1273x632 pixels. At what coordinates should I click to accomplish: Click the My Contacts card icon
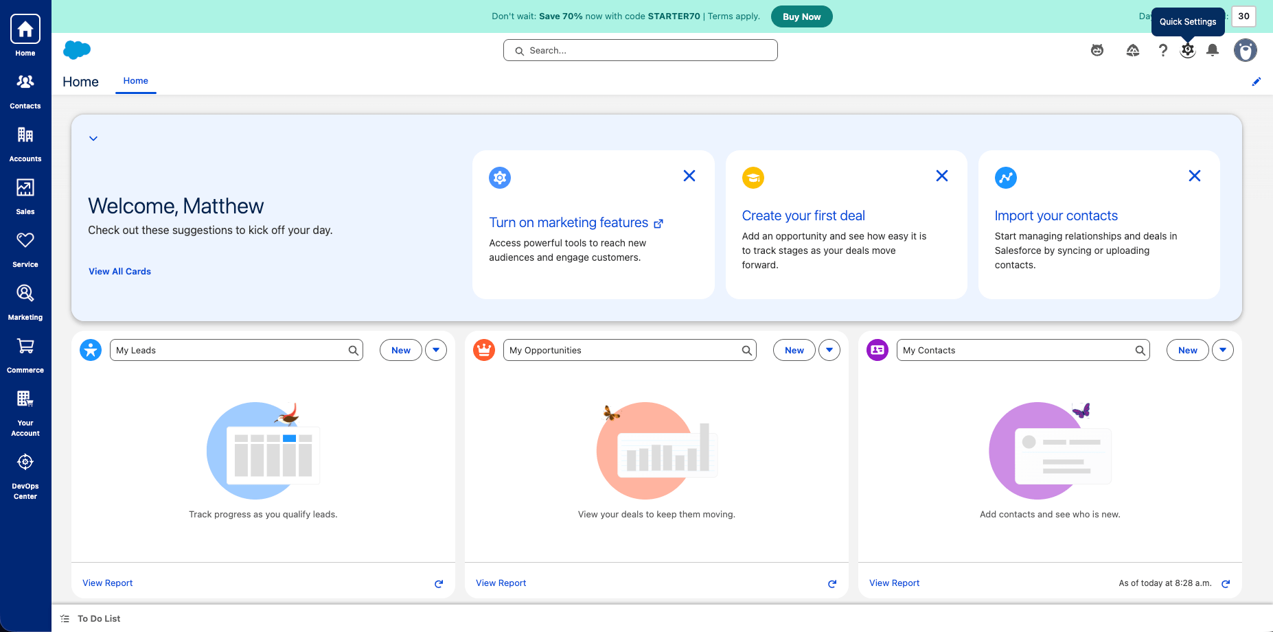coord(878,350)
